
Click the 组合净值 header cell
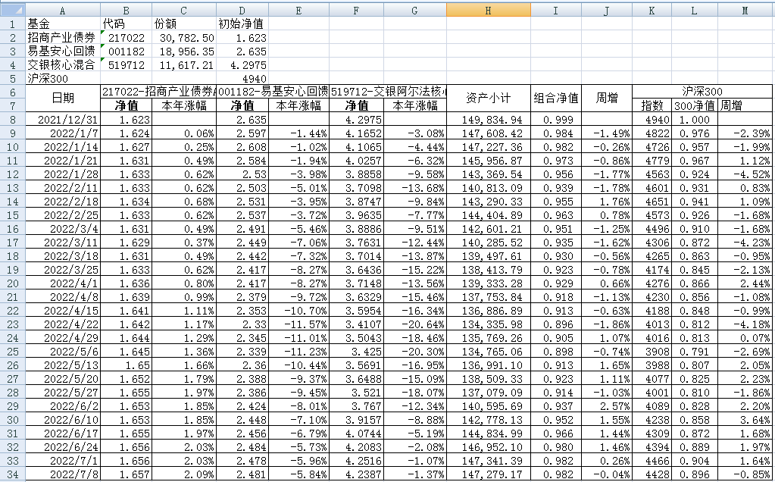[x=556, y=99]
